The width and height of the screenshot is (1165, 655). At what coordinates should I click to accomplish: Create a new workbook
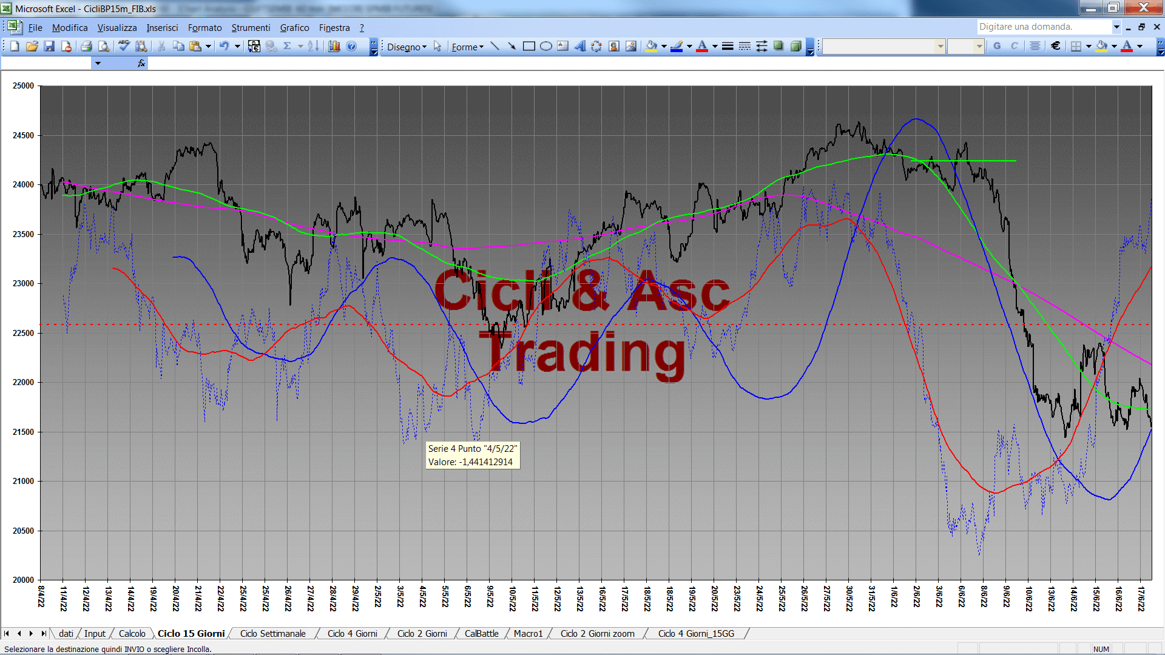pos(15,46)
